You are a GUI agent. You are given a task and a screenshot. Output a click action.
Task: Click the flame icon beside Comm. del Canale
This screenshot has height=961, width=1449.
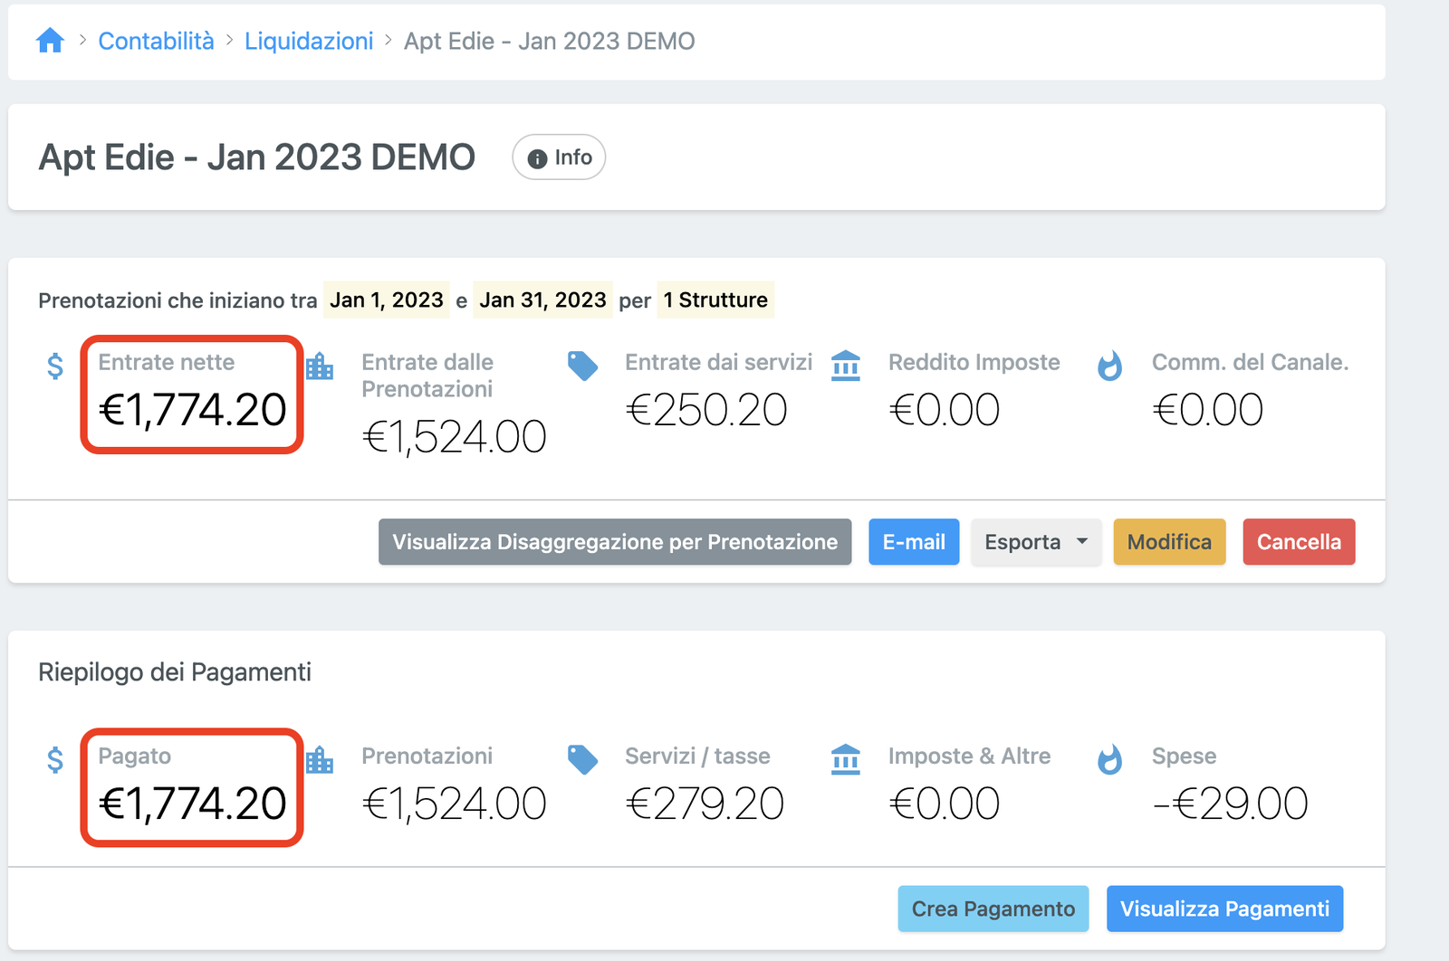[1109, 366]
